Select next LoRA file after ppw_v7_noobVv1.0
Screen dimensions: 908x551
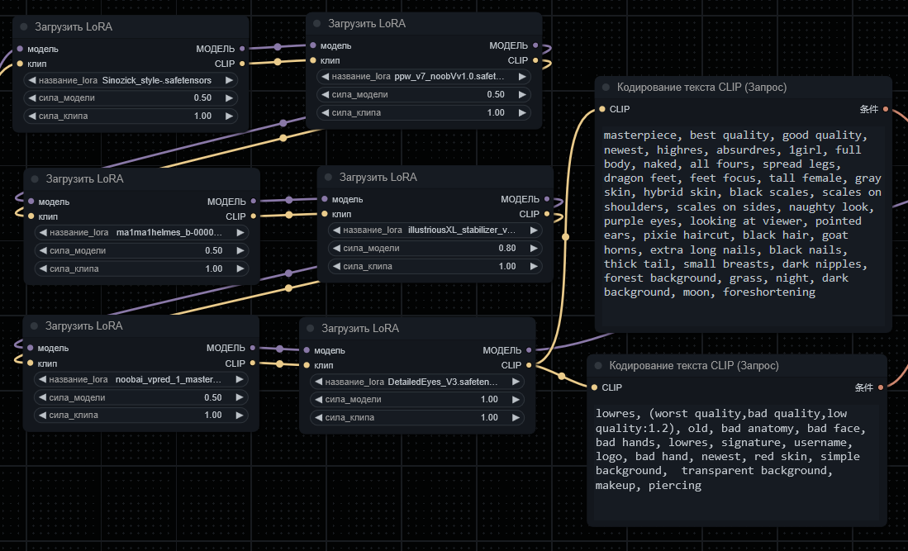click(x=522, y=76)
